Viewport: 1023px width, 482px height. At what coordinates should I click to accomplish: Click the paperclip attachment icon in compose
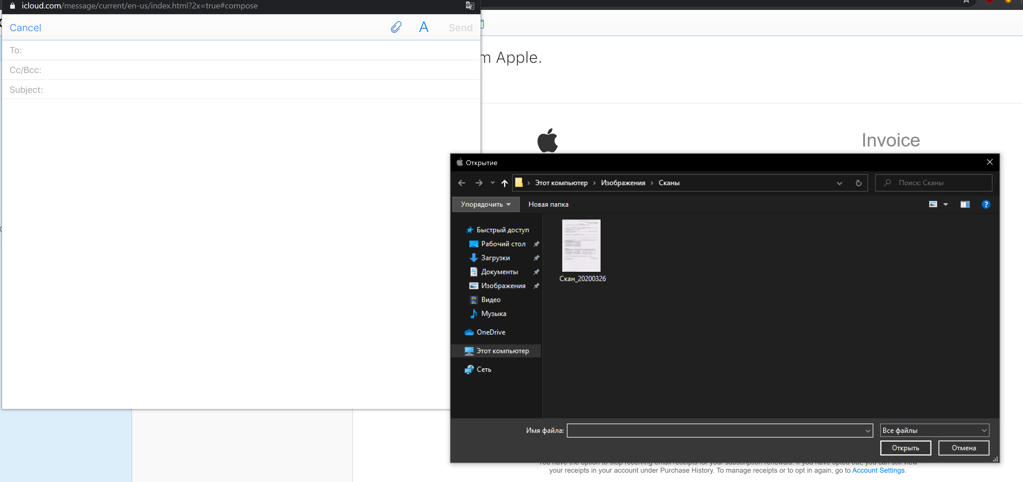(396, 27)
